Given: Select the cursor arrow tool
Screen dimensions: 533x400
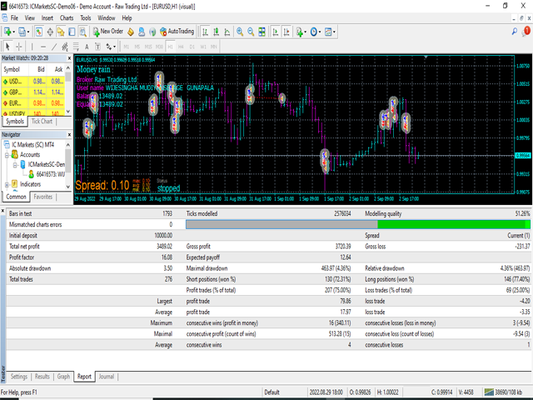Looking at the screenshot, I should click(7, 46).
